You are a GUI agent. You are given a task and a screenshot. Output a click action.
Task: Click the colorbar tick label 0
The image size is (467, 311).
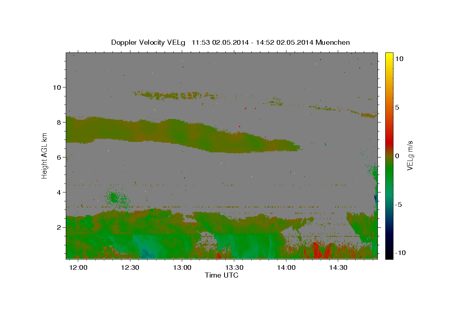click(397, 156)
